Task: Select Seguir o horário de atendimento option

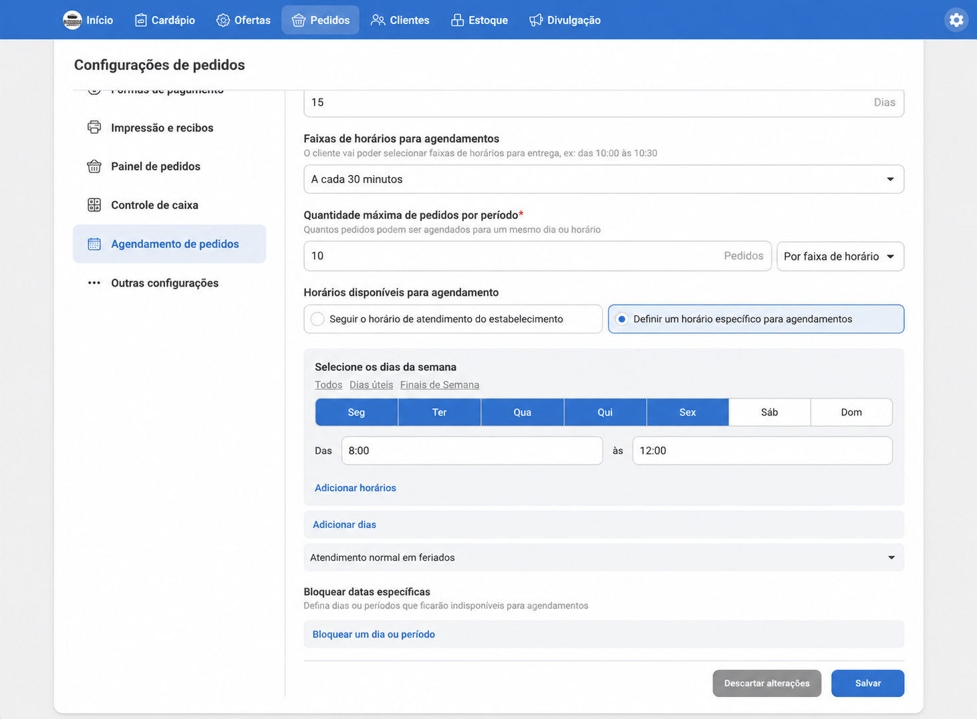Action: 453,319
